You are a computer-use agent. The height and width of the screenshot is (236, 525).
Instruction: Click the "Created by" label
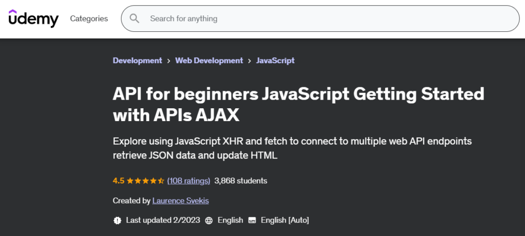pyautogui.click(x=132, y=201)
